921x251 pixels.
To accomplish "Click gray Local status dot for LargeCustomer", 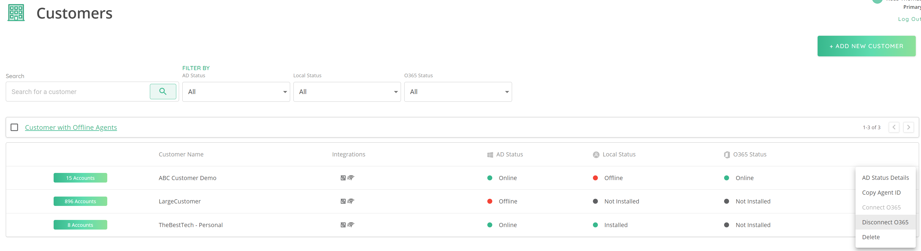I will [x=595, y=201].
